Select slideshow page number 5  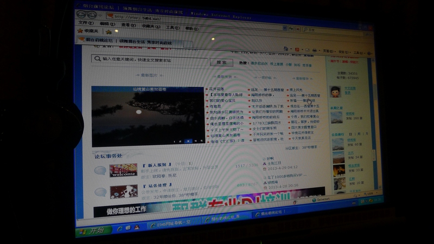click(x=201, y=141)
